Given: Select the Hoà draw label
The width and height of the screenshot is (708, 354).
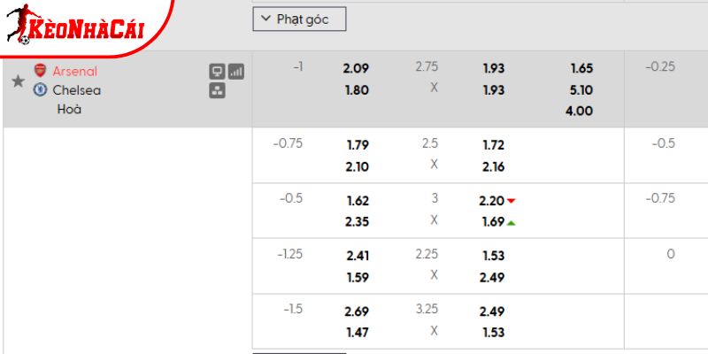Looking at the screenshot, I should coord(69,110).
